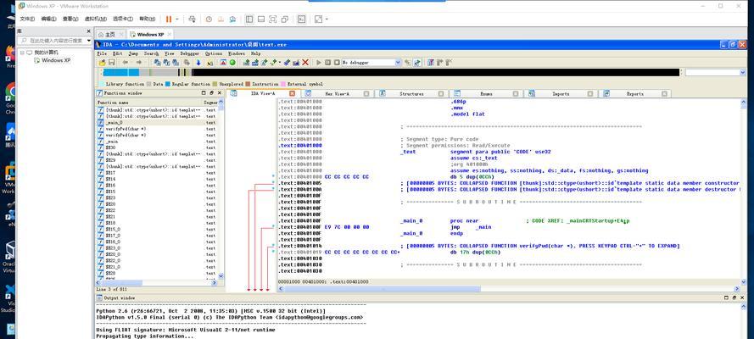Click the VMware thumbnail bar view icon
This screenshot has width=754, height=339.
point(261,19)
